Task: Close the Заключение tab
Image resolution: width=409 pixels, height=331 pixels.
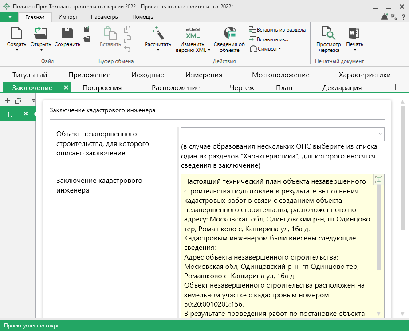Action: (x=66, y=87)
